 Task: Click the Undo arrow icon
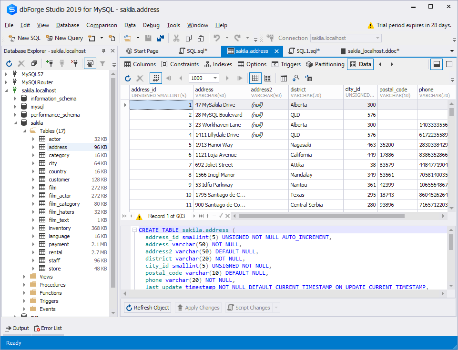coord(216,38)
